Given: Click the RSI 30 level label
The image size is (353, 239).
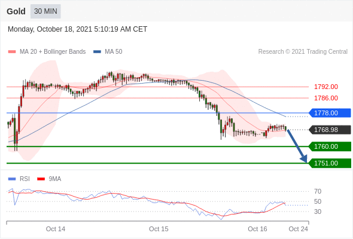Looking at the screenshot, I should pyautogui.click(x=318, y=212).
